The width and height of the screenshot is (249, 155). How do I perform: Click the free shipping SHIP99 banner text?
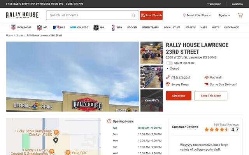(x=45, y=4)
